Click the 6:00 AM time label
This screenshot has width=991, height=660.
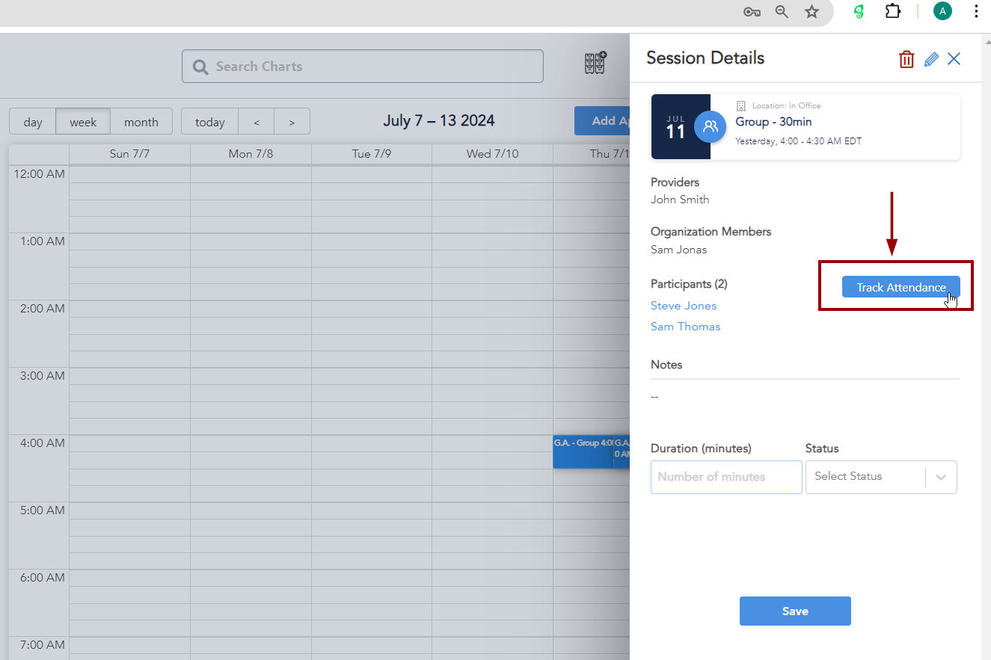[x=42, y=578]
